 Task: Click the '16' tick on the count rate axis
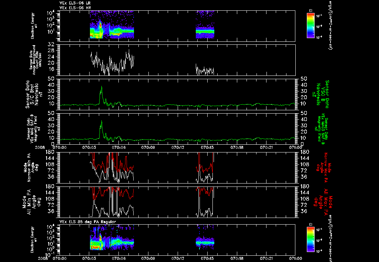51,69
